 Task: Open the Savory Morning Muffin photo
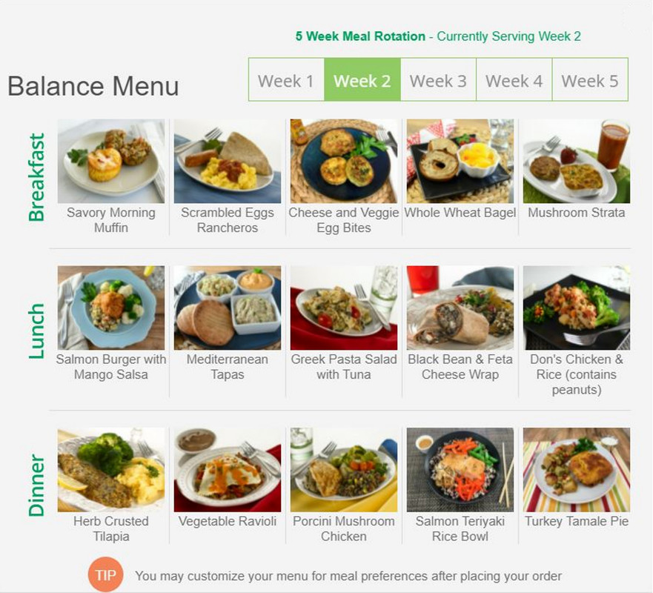point(110,161)
